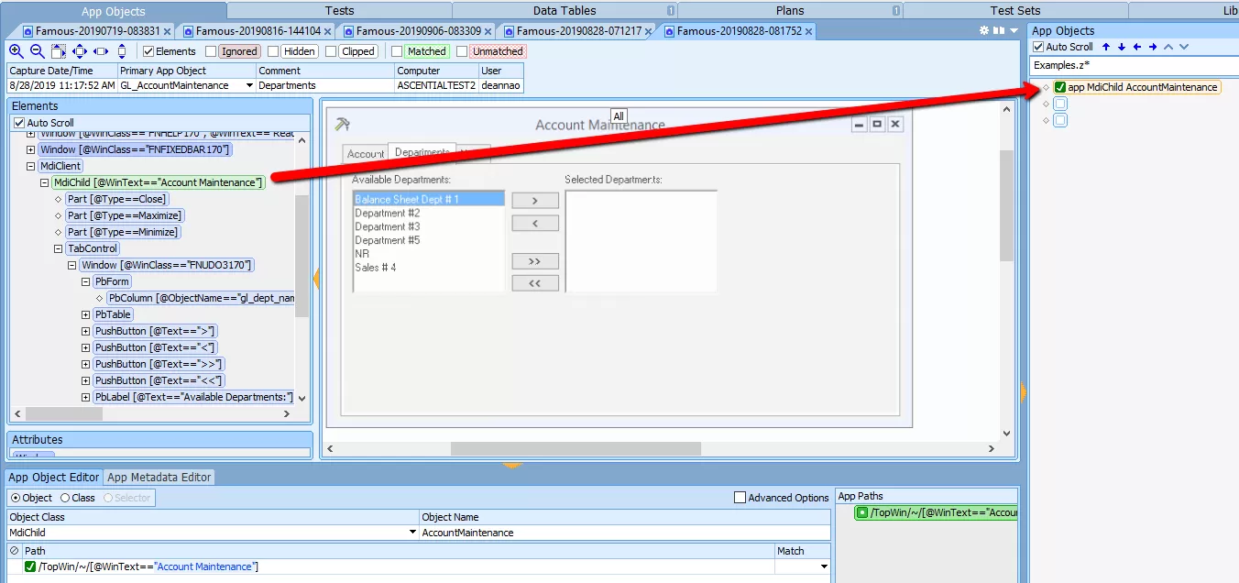Click the blue move up arrow in App Objects

click(x=1106, y=47)
